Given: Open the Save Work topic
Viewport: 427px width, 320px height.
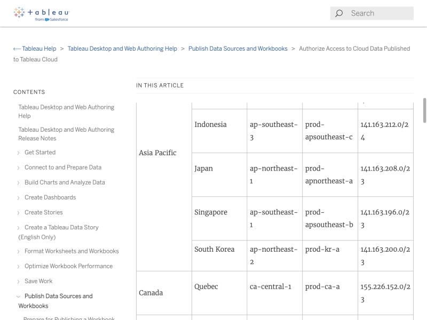Looking at the screenshot, I should click(38, 281).
